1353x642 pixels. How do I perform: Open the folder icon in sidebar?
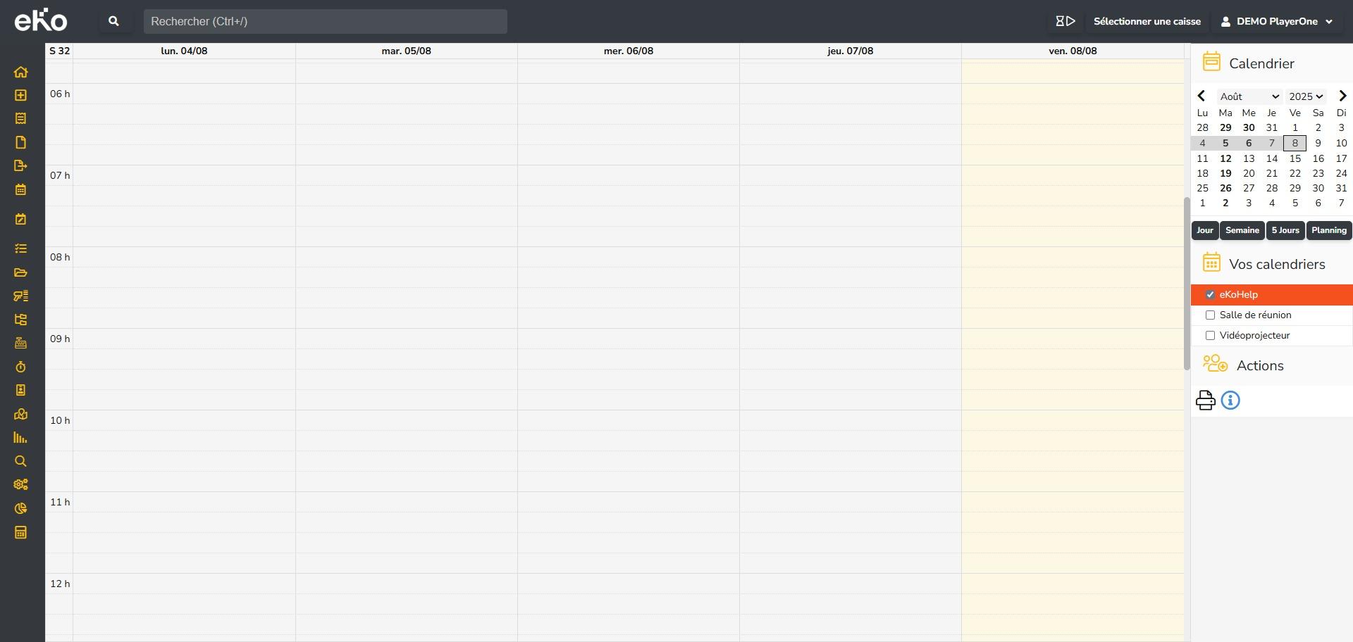(20, 272)
